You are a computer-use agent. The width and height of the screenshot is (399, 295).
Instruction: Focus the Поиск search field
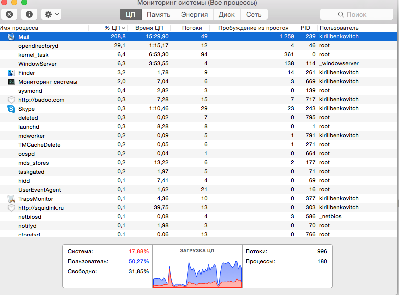click(357, 15)
